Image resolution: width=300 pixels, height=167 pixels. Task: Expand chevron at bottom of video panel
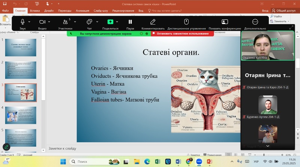coord(268,146)
